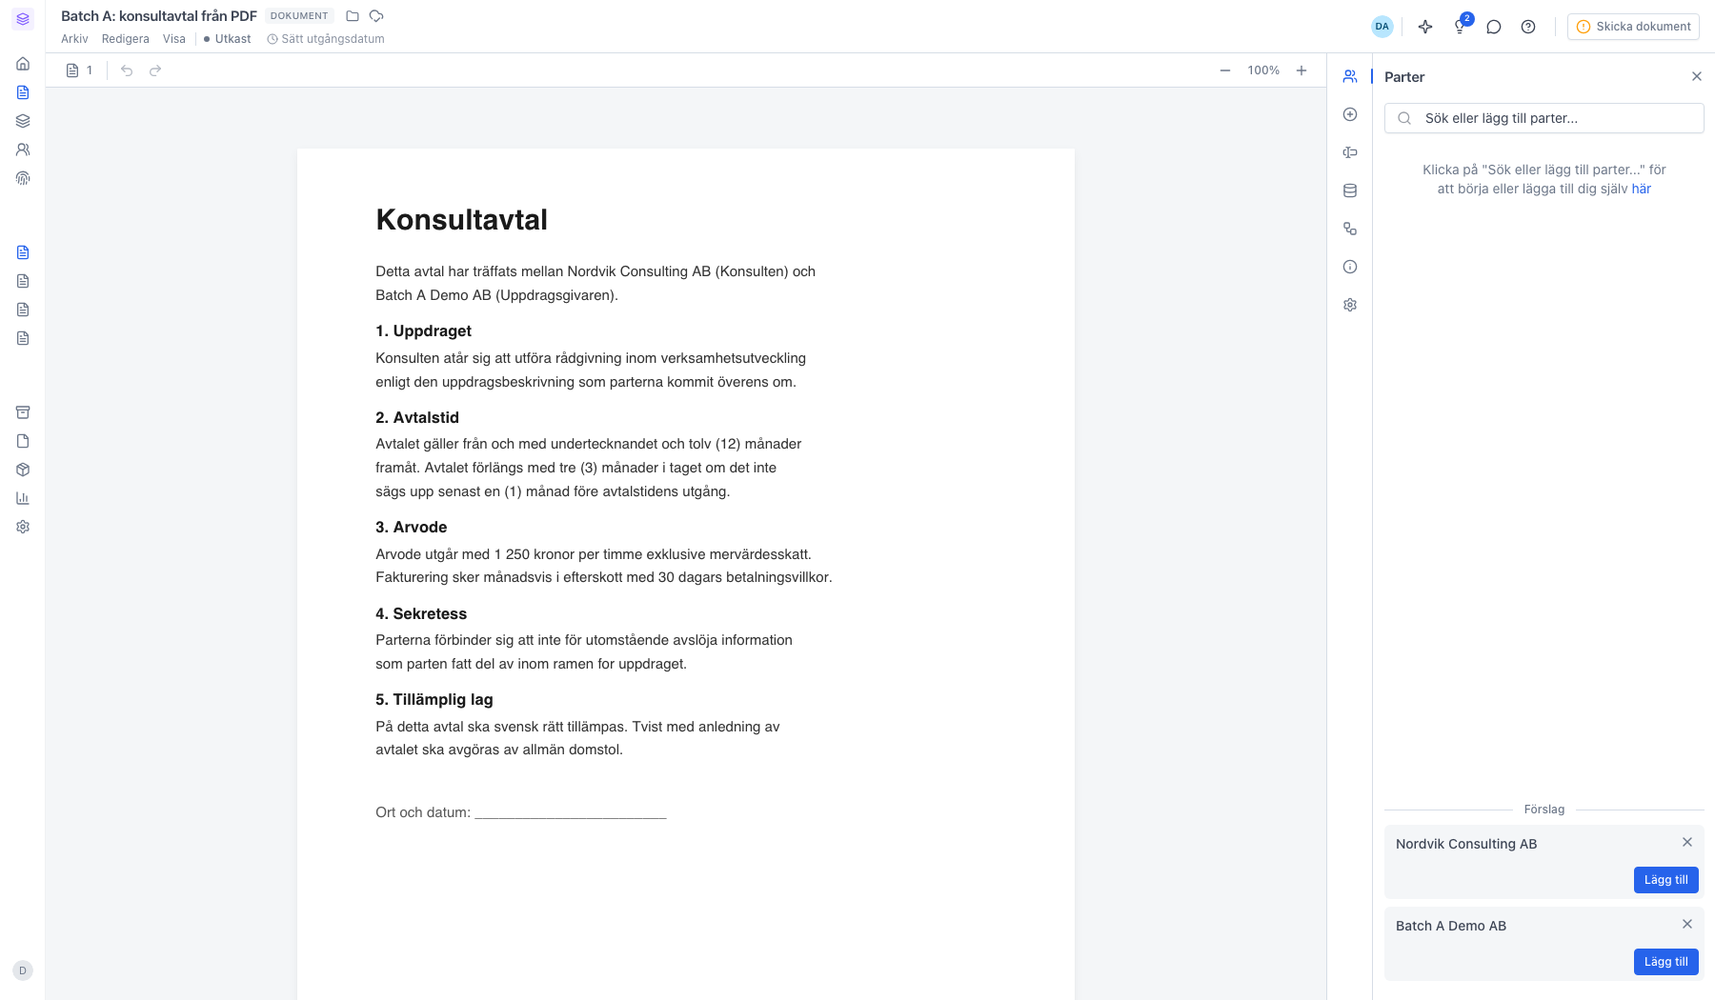Open the add content plus-circle panel icon

click(1350, 114)
